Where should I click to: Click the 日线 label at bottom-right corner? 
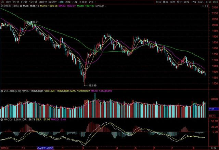tap(214, 148)
